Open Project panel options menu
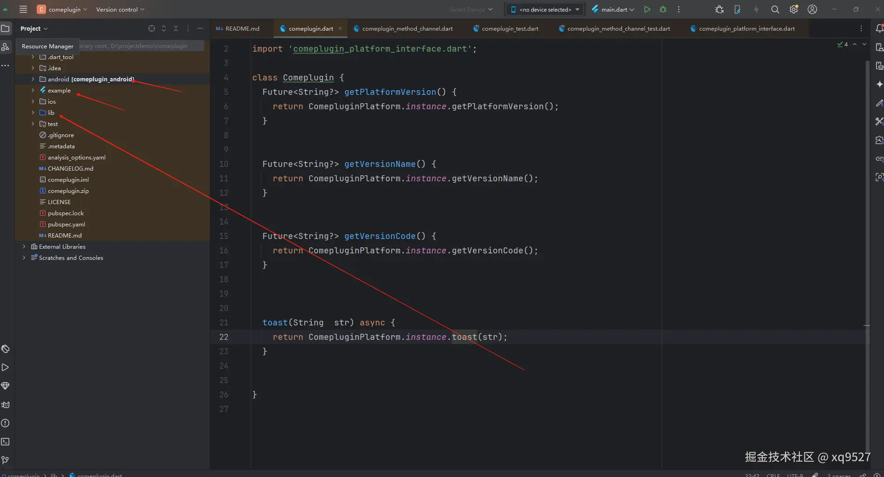Image resolution: width=884 pixels, height=477 pixels. [x=188, y=28]
